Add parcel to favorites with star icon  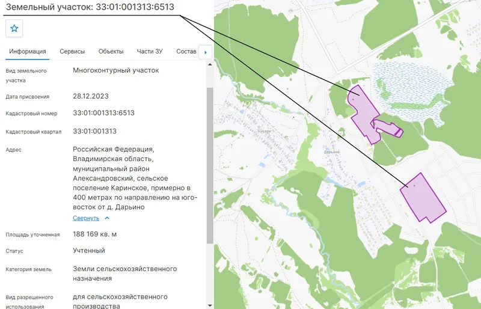point(14,28)
